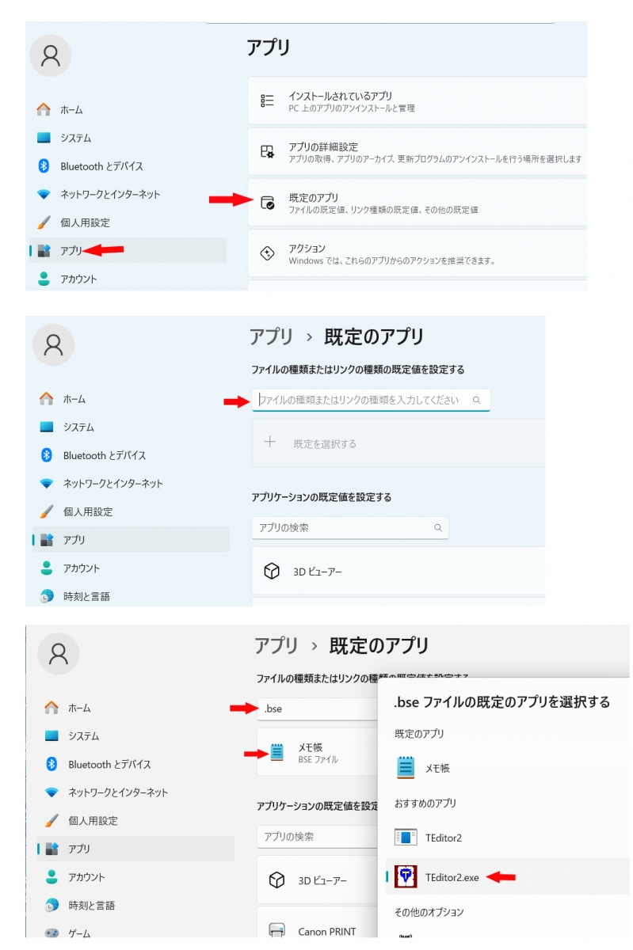Click the インストールされているアプリ list icon

pos(268,101)
